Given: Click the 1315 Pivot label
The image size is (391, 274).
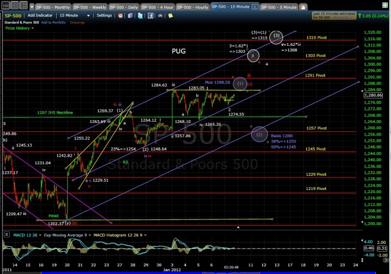Looking at the screenshot, I should point(316,38).
